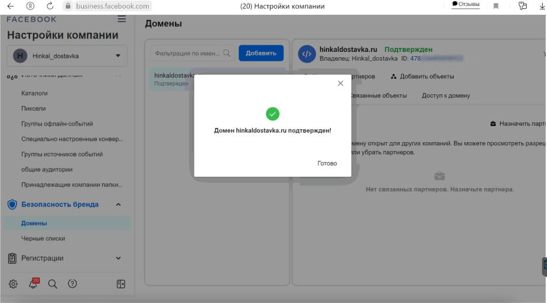
Task: Click the Регистрации clipboard icon
Action: click(12, 258)
